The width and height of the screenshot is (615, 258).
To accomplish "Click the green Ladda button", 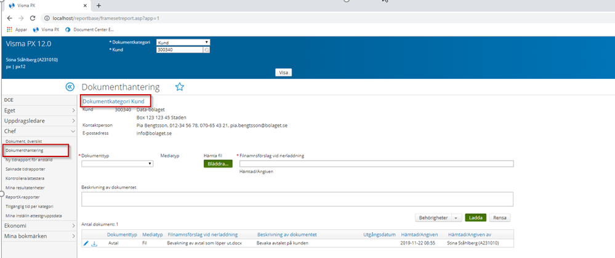I will [475, 217].
